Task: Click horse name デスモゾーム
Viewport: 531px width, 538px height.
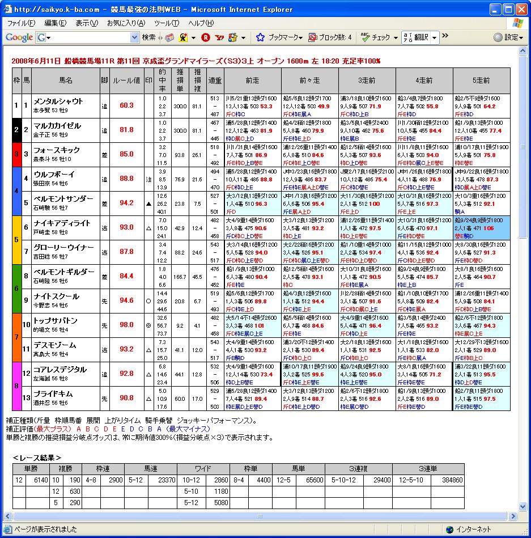Action: point(55,345)
